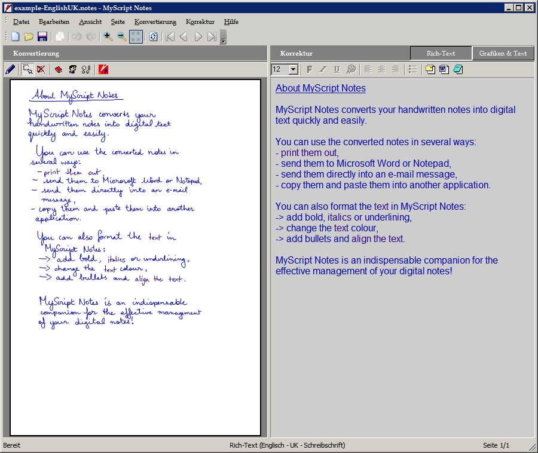The image size is (538, 453).
Task: Click the main toolbar grip handle
Action: (x=6, y=36)
